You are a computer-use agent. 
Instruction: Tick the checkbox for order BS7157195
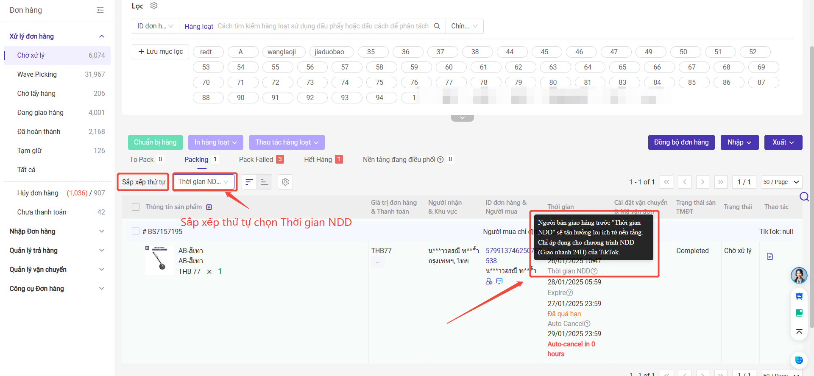[x=136, y=231]
